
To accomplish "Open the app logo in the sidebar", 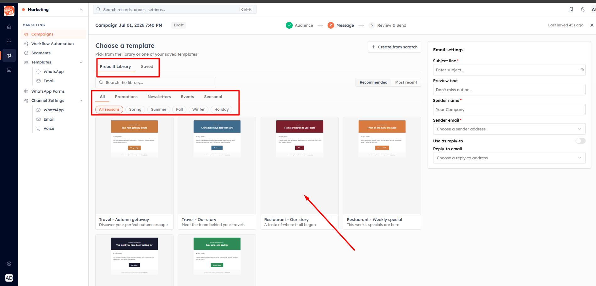I will (9, 11).
